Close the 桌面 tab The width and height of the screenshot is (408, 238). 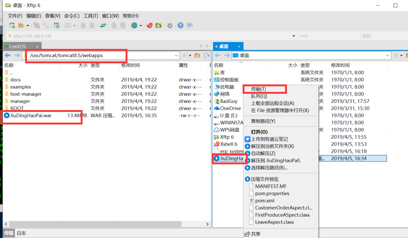(x=239, y=46)
